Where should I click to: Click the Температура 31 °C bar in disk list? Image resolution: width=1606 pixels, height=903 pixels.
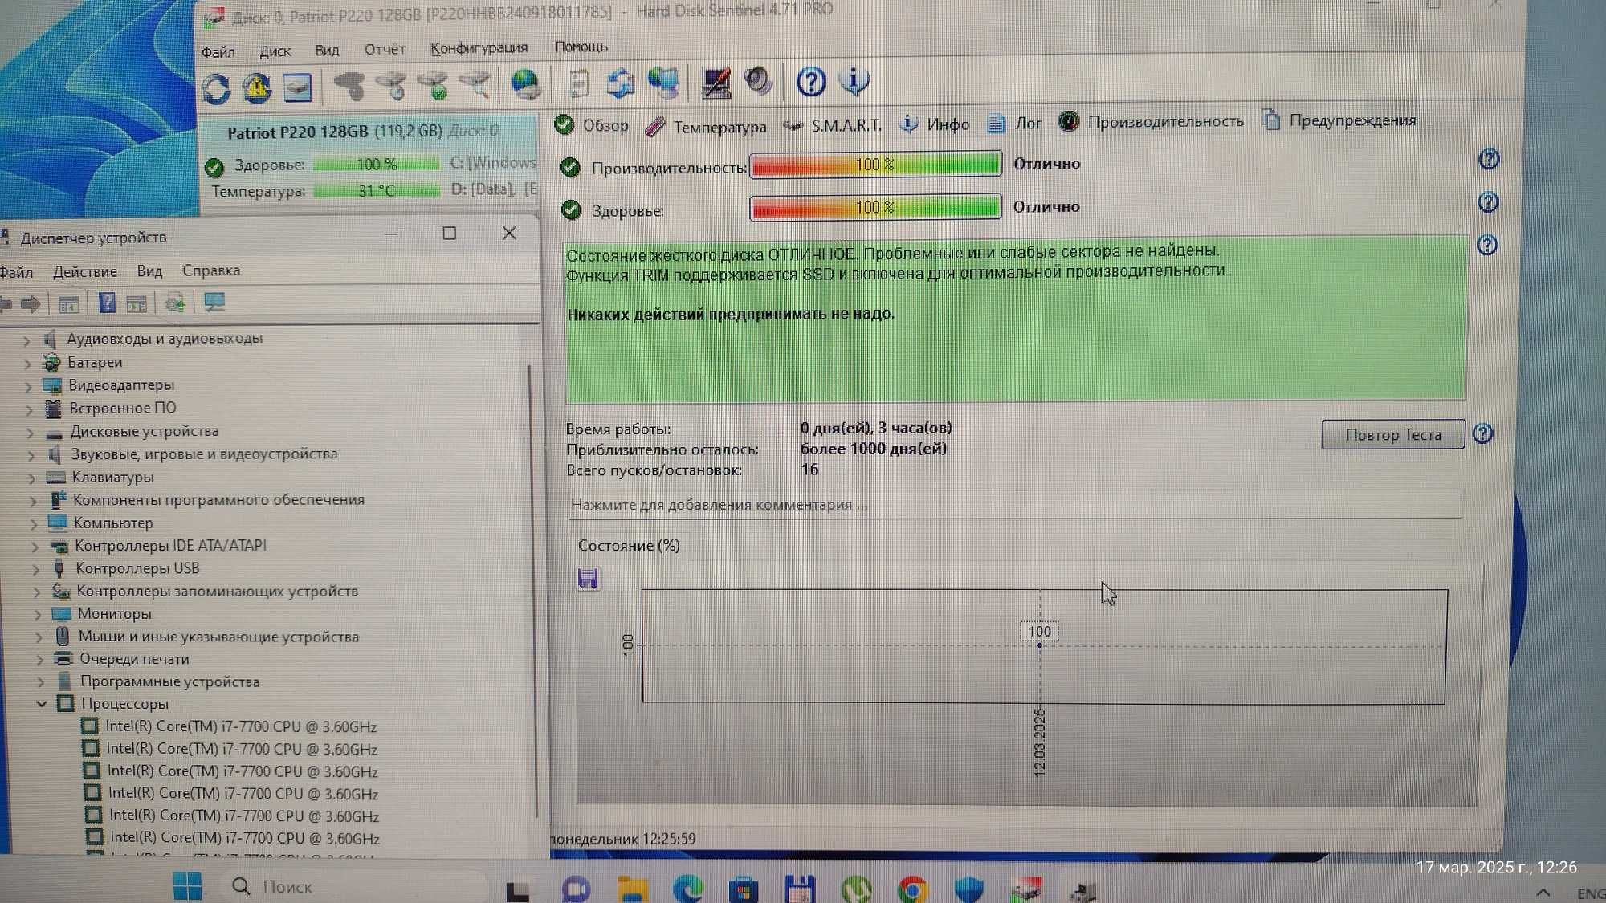tap(376, 191)
